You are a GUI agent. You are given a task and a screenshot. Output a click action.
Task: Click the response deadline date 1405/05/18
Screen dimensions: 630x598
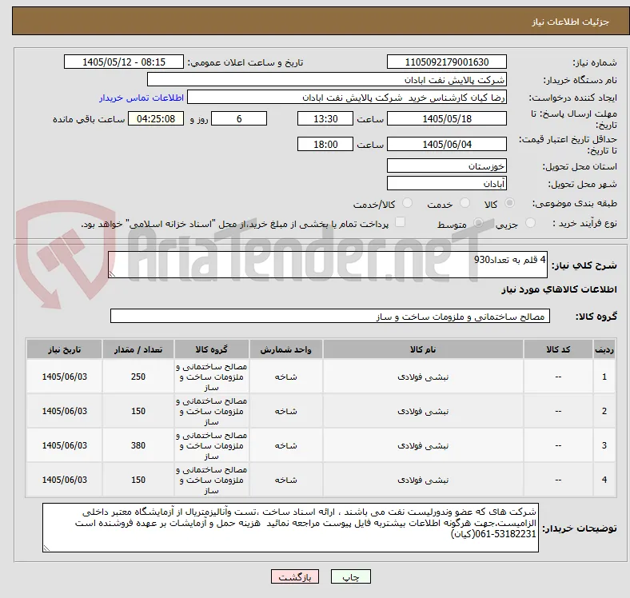[447, 118]
